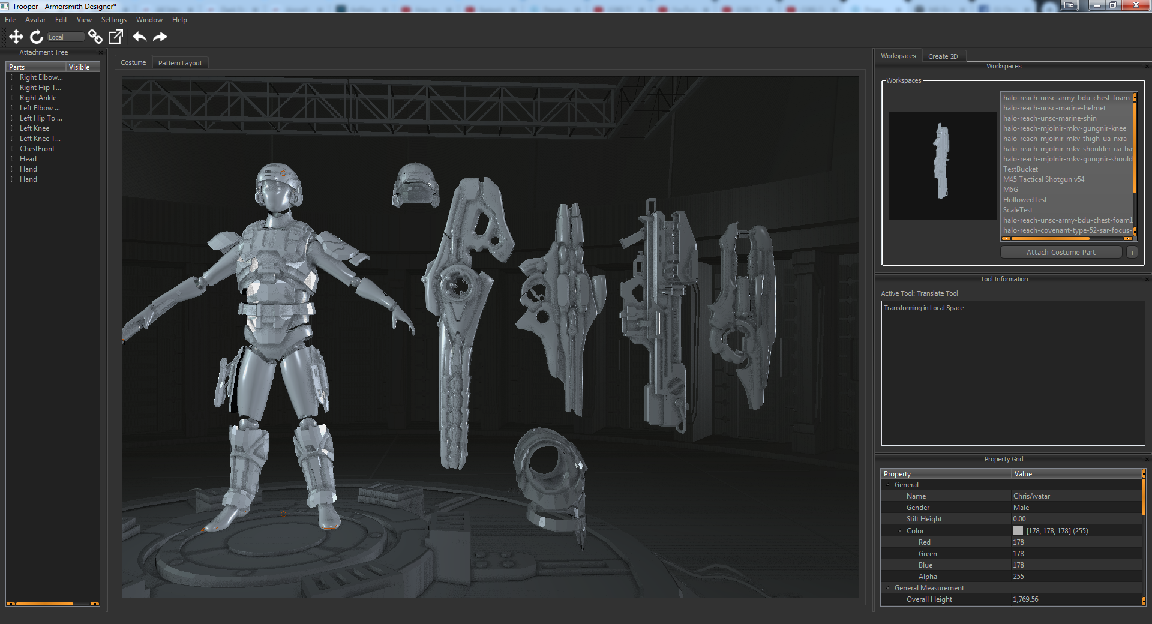This screenshot has height=624, width=1152.
Task: Switch to the Costume tab
Action: pos(133,62)
